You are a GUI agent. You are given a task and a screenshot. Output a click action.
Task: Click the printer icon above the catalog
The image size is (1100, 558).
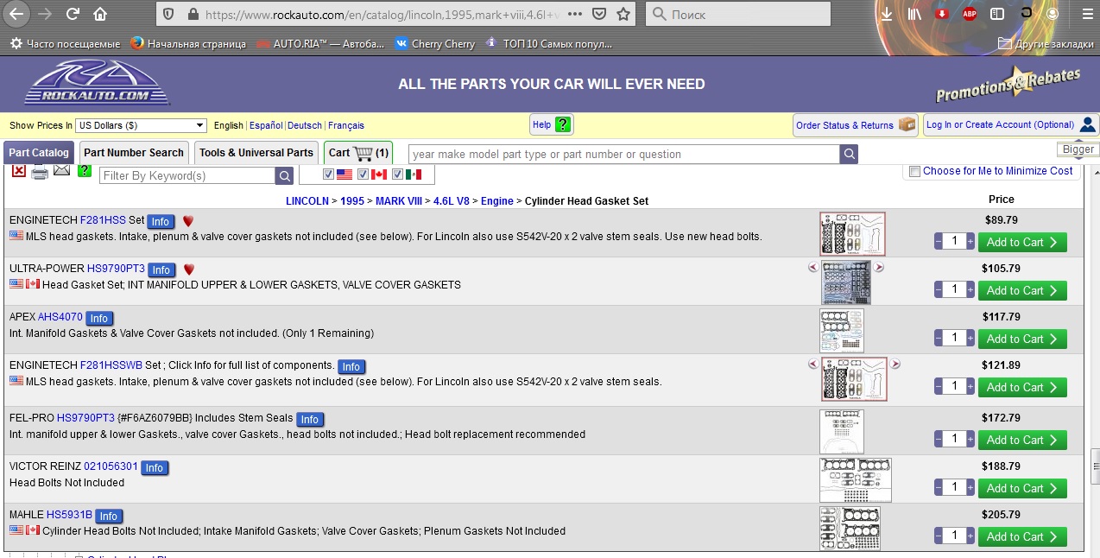pos(40,172)
